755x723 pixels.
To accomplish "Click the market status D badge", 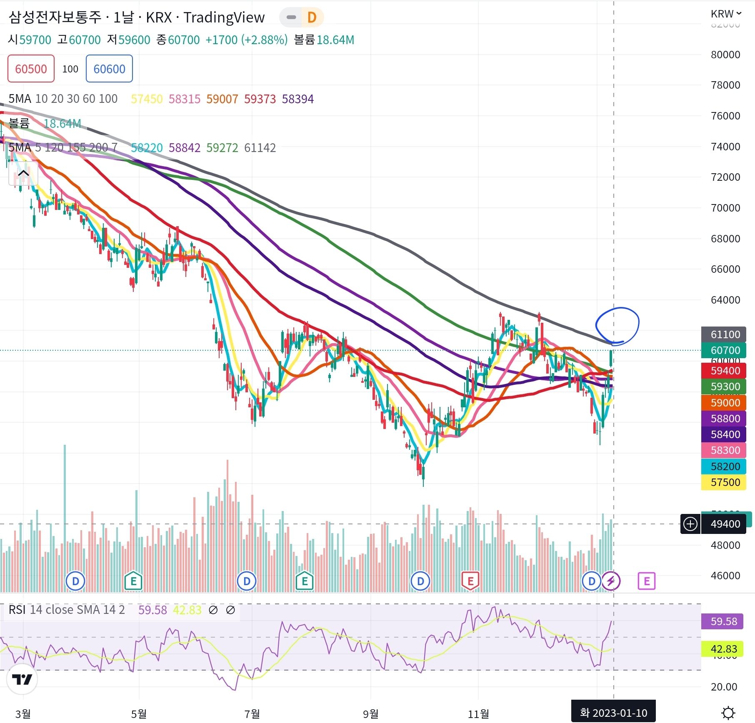I will point(312,17).
